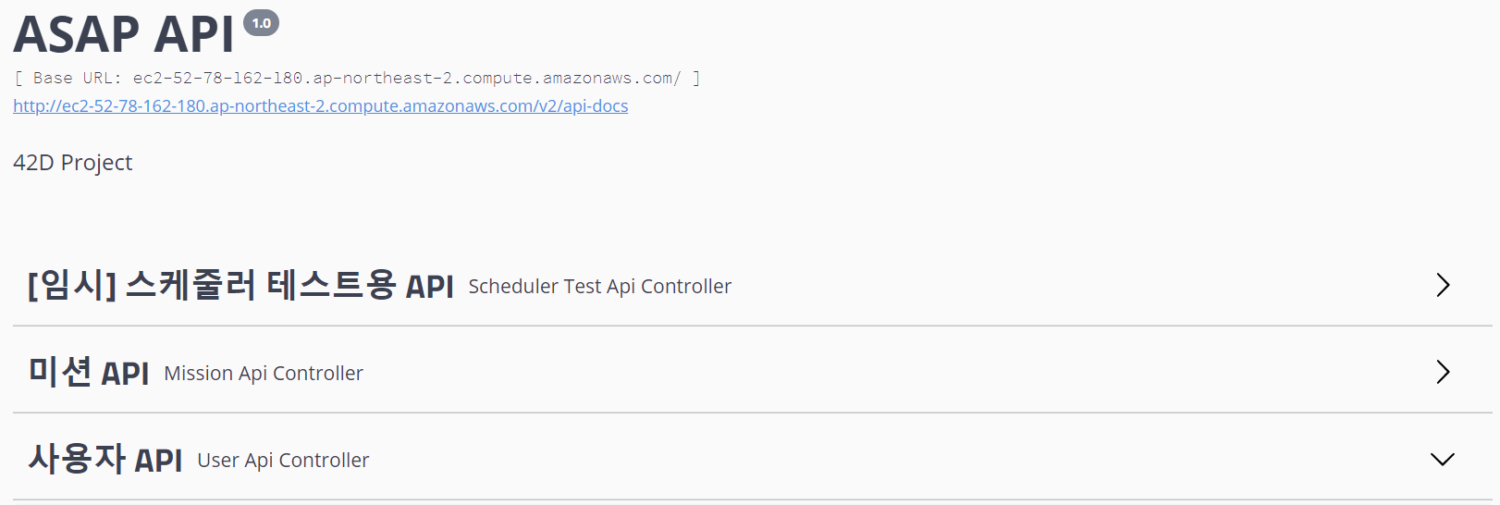
Task: Click the 1.0 version badge
Action: pyautogui.click(x=261, y=23)
